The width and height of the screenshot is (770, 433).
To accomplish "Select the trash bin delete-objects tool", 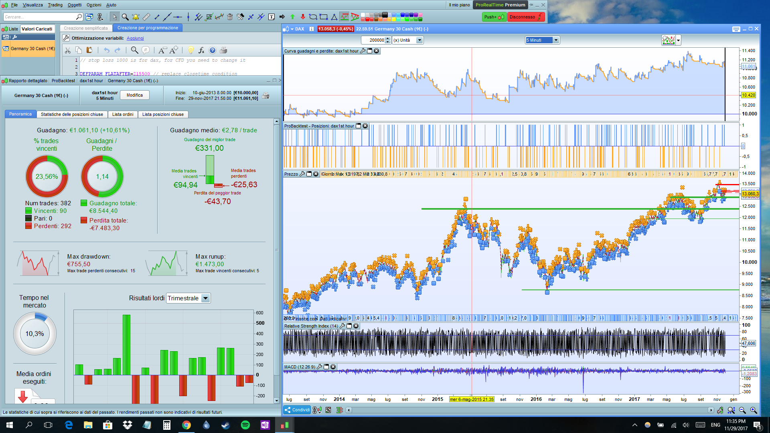I will 230,17.
